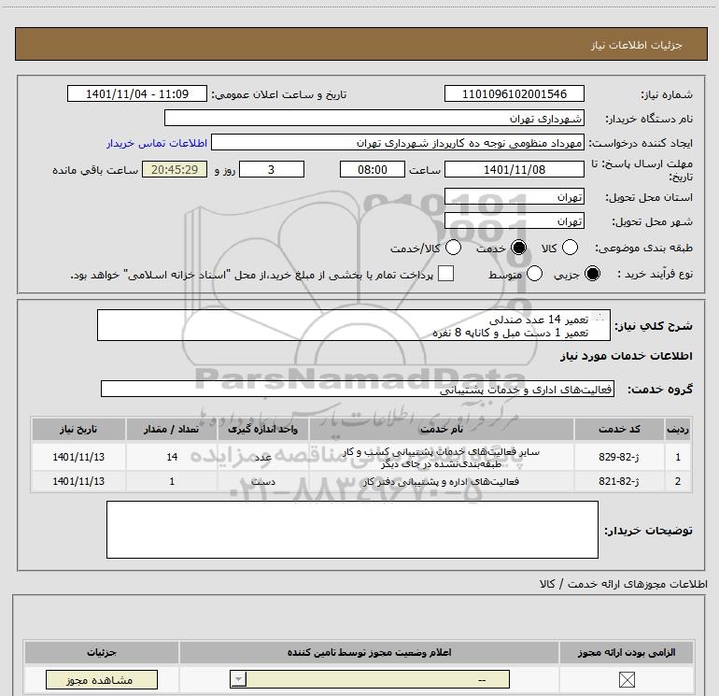
Task: Click the شرح کلی نیاز text area
Action: click(354, 325)
